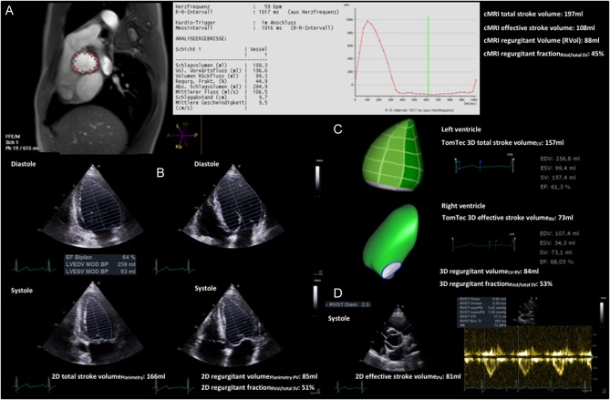This screenshot has height=400, width=610.
Task: Click 'Regurg. Frakt. (%)' row
Action: click(223, 81)
